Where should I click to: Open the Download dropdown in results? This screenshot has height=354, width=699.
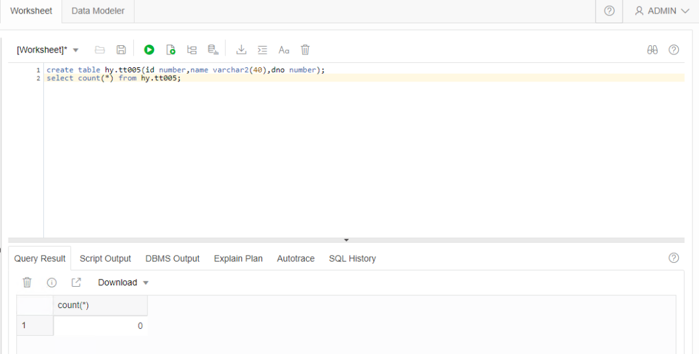[x=123, y=282]
